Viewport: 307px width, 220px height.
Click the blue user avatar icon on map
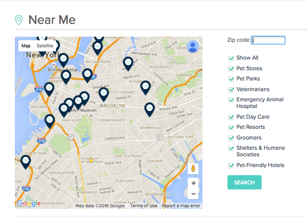(193, 46)
